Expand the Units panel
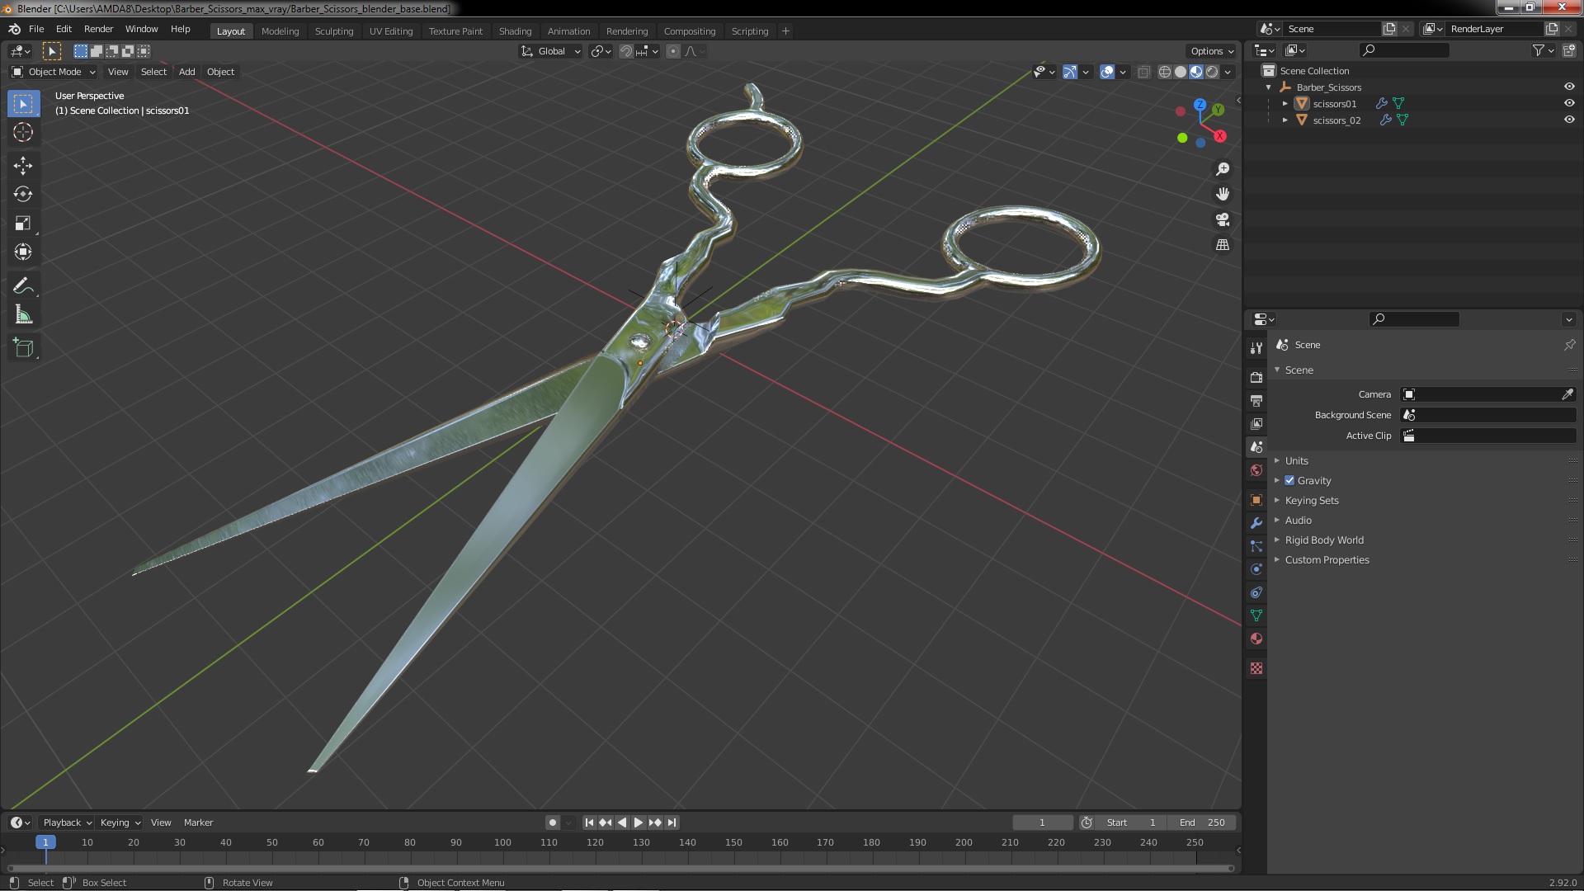 [1296, 461]
